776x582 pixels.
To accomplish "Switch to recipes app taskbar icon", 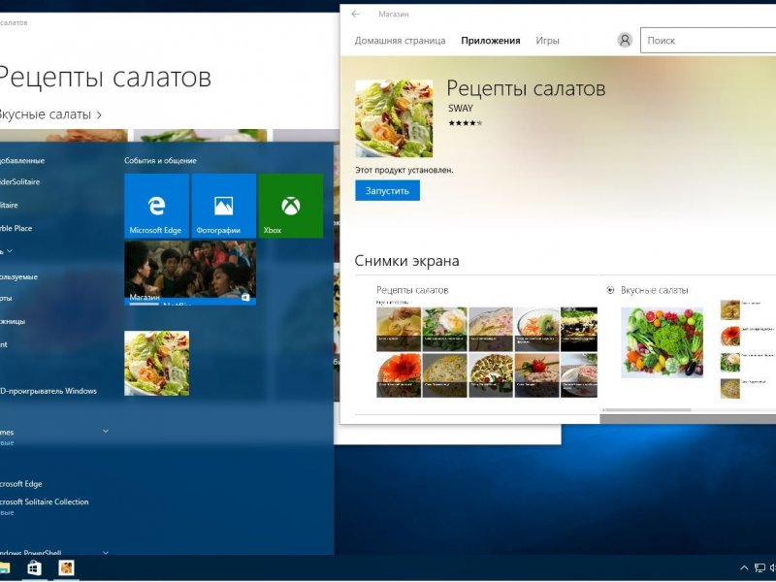I will [x=66, y=568].
